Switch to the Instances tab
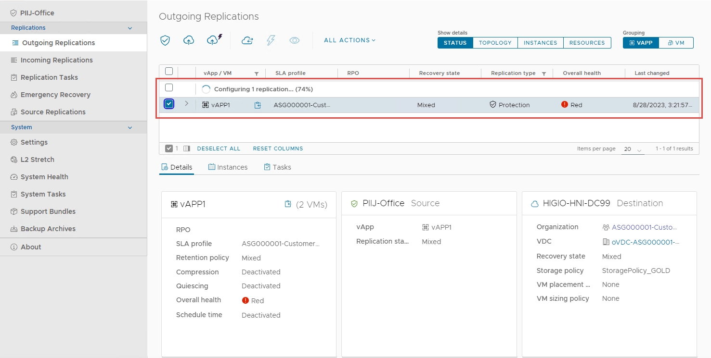This screenshot has width=711, height=358. pyautogui.click(x=228, y=167)
